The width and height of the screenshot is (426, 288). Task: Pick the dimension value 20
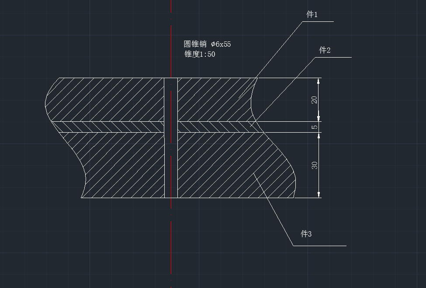coord(314,99)
